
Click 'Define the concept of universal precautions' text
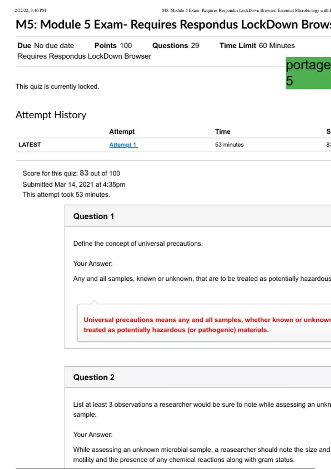(x=138, y=244)
